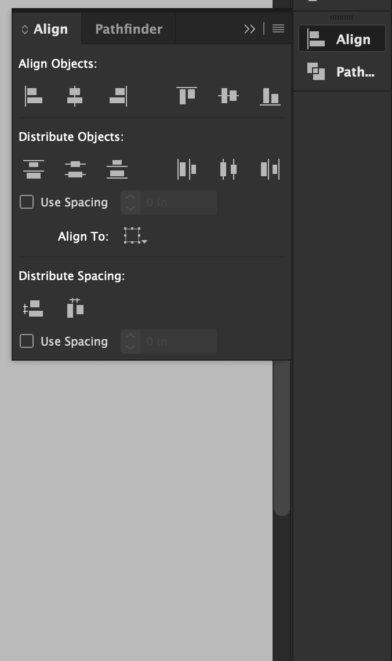Open the Align To dropdown
The height and width of the screenshot is (661, 392).
click(x=135, y=236)
